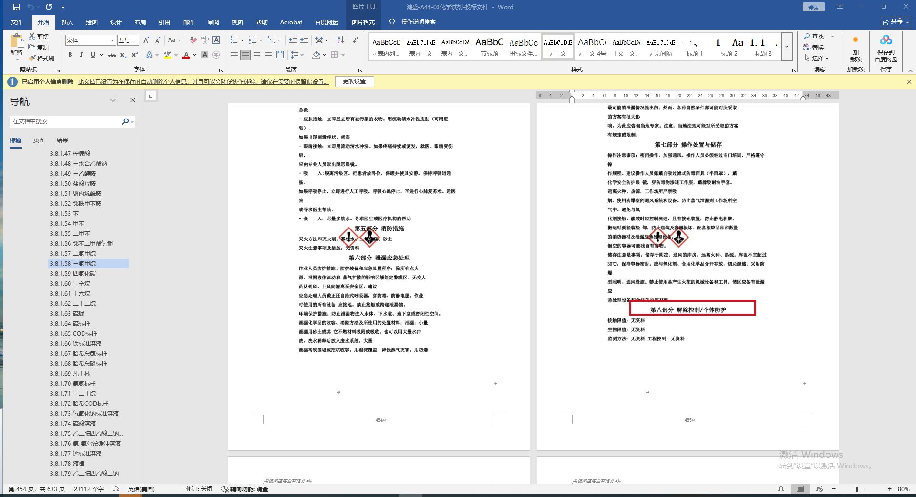Click the sort A-Z icon
916x497 pixels.
coord(340,40)
